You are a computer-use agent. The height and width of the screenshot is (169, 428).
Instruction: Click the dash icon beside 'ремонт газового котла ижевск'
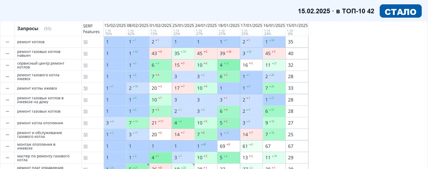click(x=7, y=77)
